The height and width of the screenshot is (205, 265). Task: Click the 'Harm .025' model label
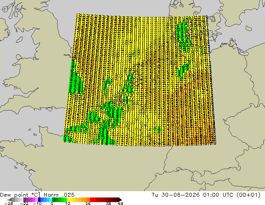tap(59, 195)
